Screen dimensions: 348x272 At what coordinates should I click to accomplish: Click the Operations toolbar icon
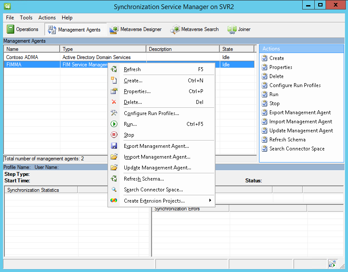click(10, 29)
